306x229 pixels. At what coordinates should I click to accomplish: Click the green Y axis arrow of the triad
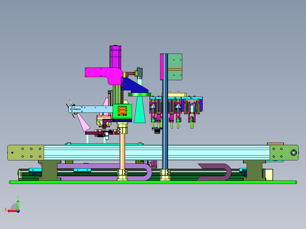tap(18, 203)
